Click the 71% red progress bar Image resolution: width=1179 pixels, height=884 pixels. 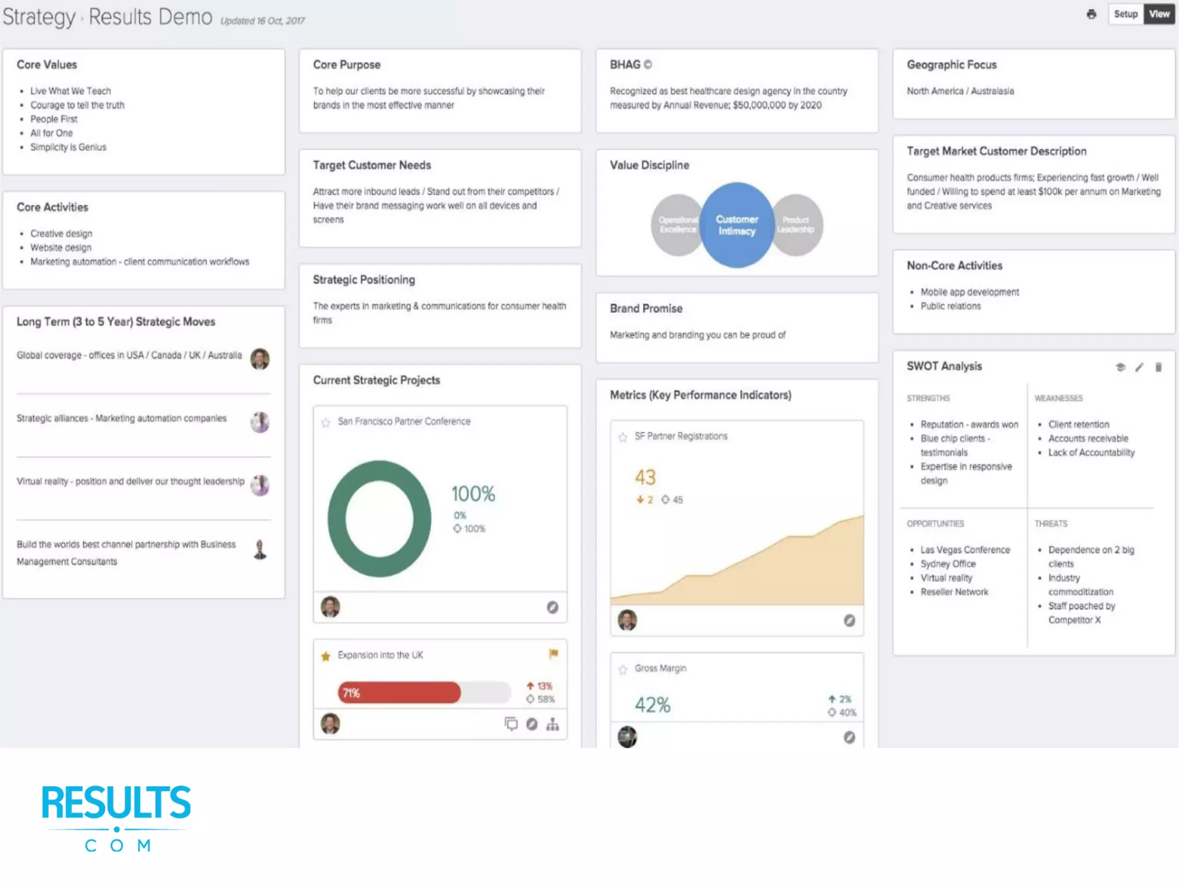[x=400, y=692]
